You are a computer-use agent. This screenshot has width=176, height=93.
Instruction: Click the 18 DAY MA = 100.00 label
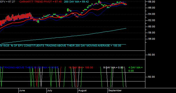pyautogui.click(x=81, y=68)
